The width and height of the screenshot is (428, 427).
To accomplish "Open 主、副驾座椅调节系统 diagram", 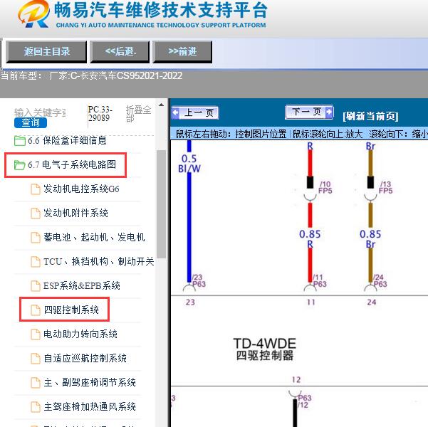I will (90, 383).
